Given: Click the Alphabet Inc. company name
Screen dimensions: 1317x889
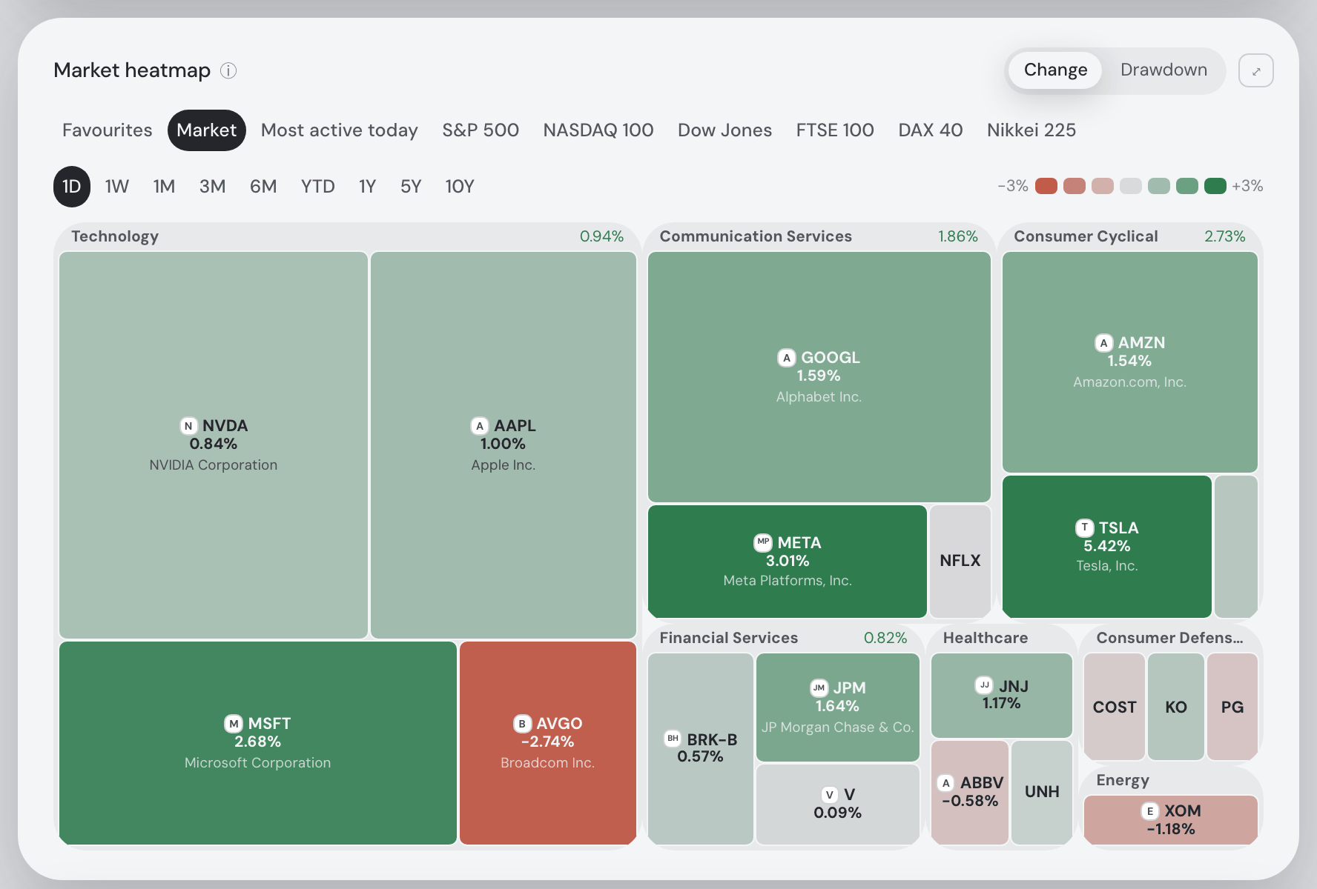Looking at the screenshot, I should pos(819,397).
